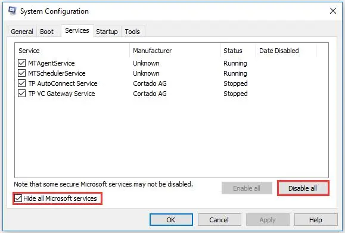
Task: Click the greyed-out Enable all button
Action: click(x=247, y=188)
